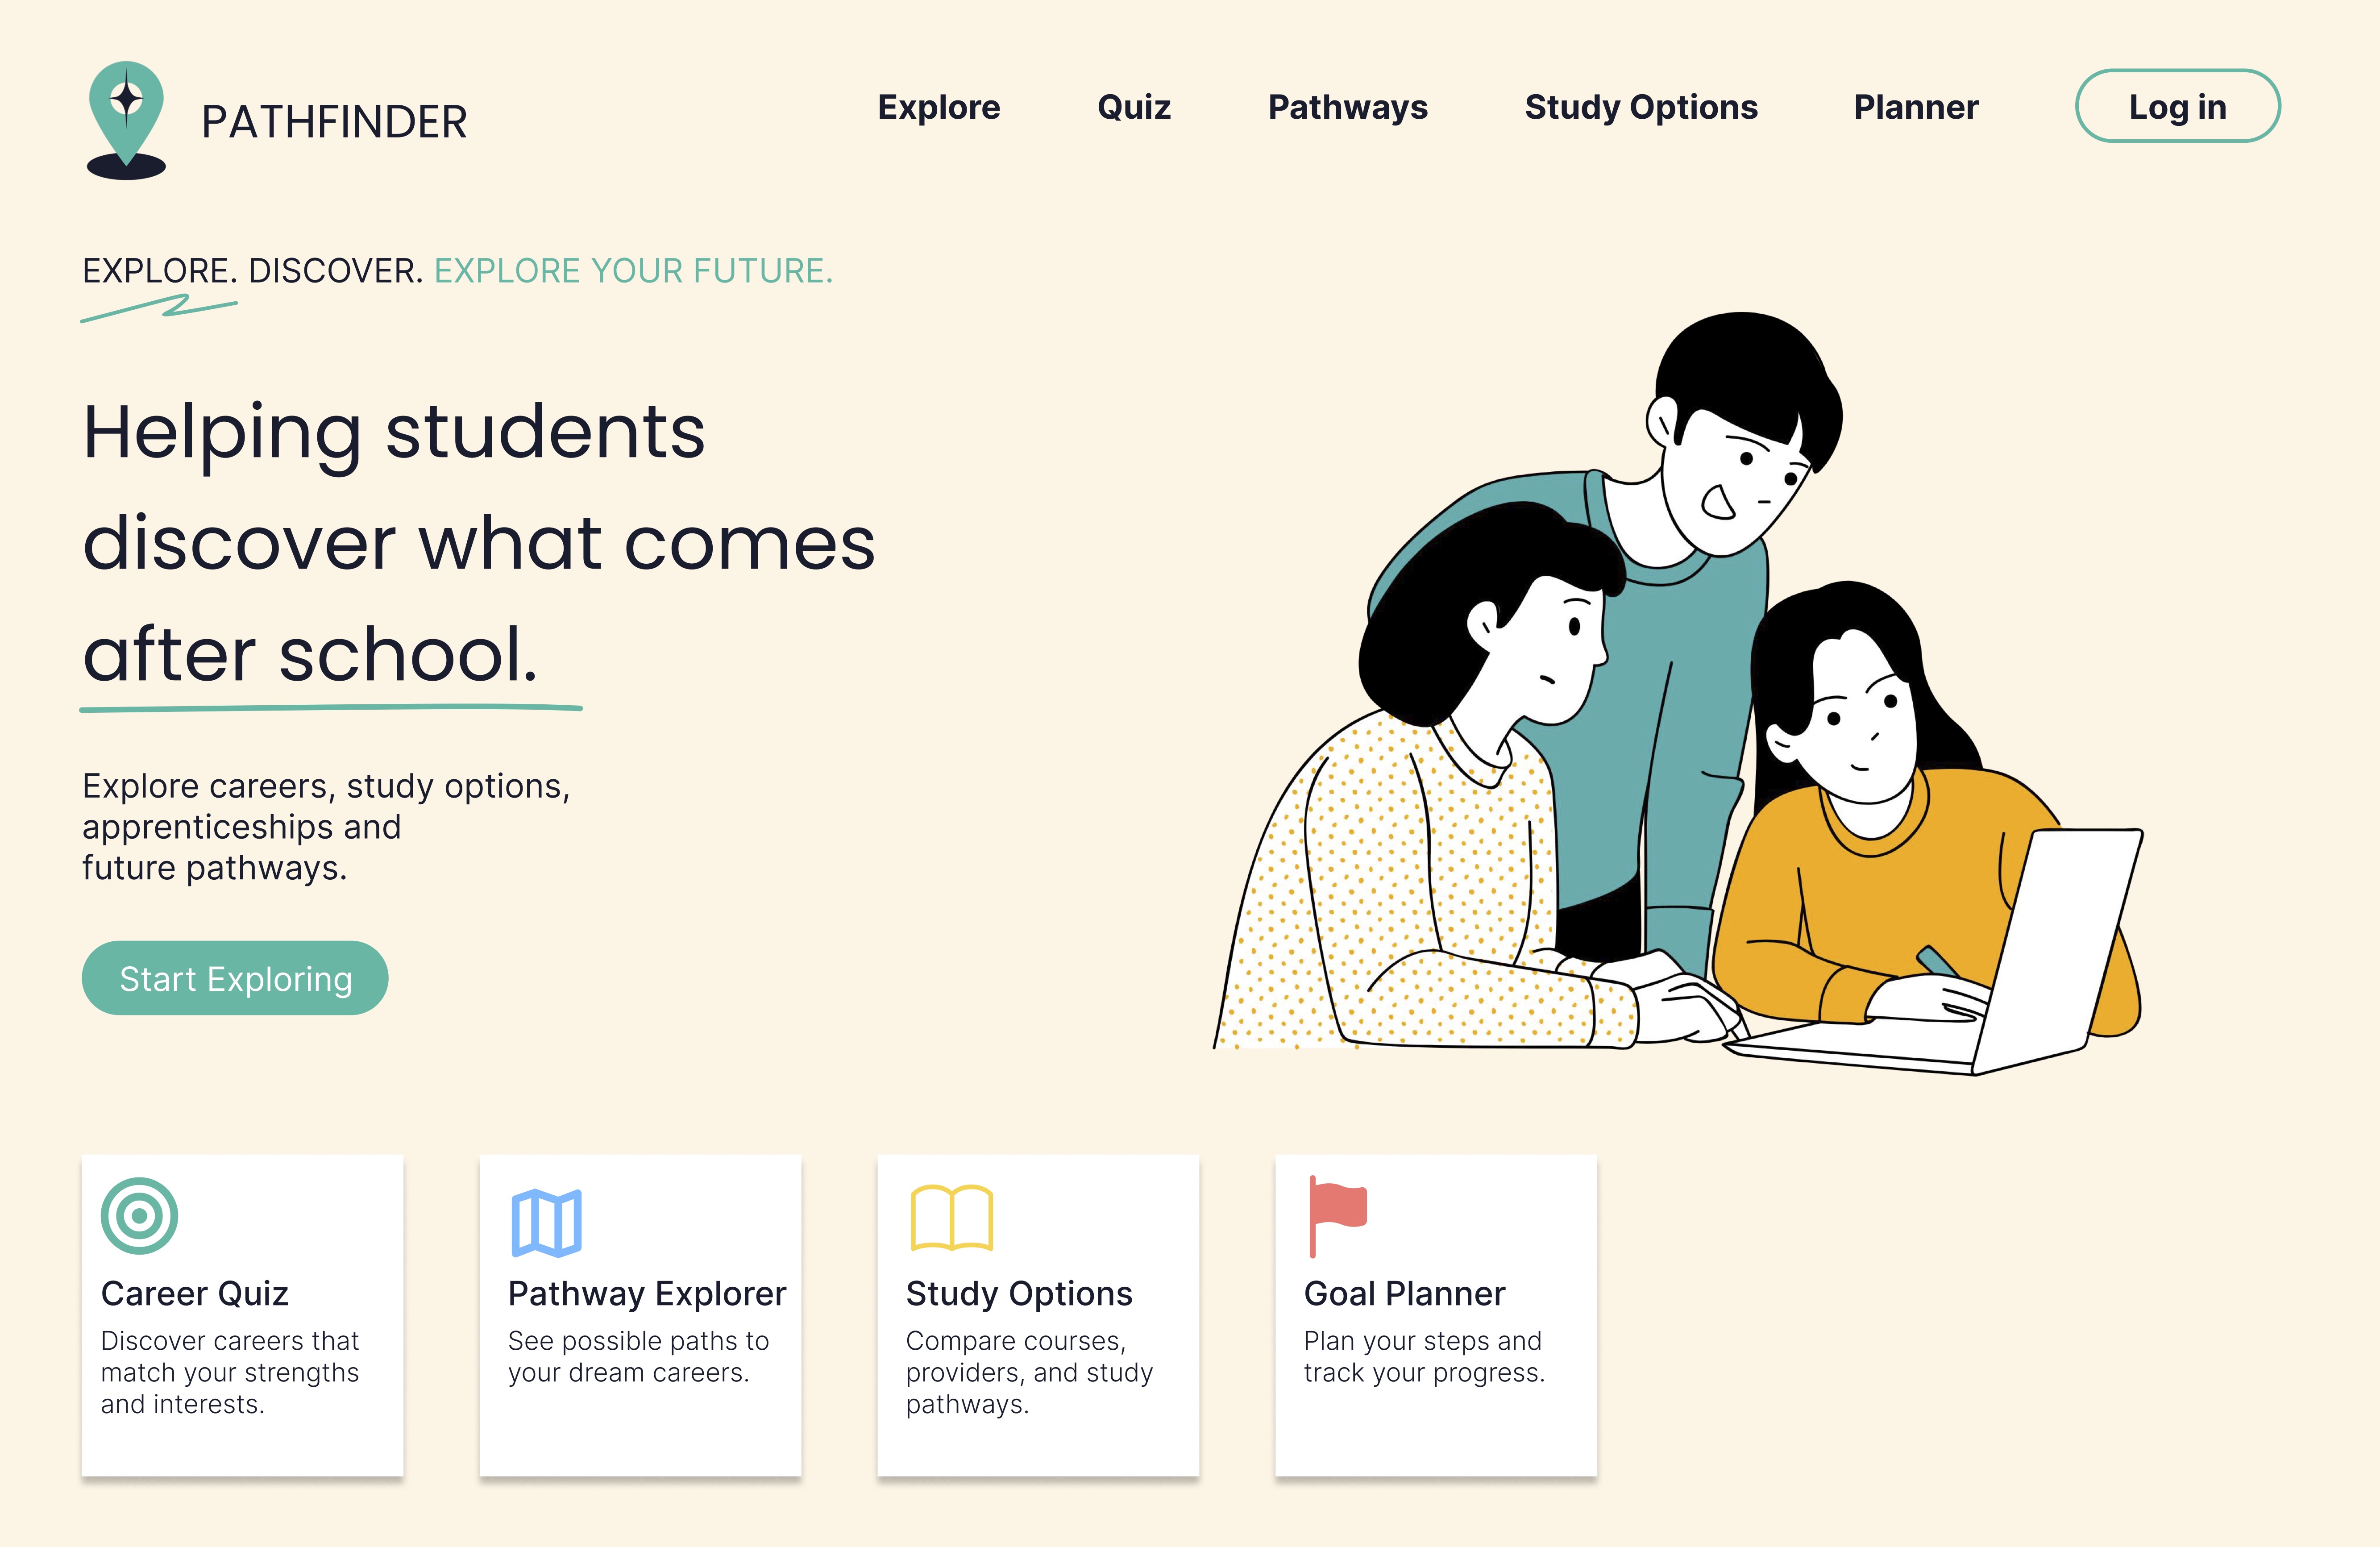Click the Start Exploring button

tap(235, 978)
